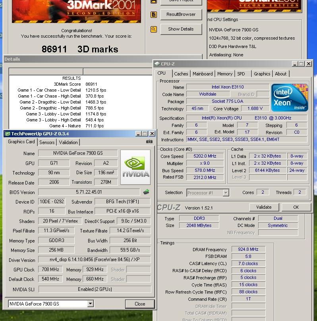Image resolution: width=317 pixels, height=321 pixels.
Task: Click the Validate button in CPU-Z
Action: 264,207
